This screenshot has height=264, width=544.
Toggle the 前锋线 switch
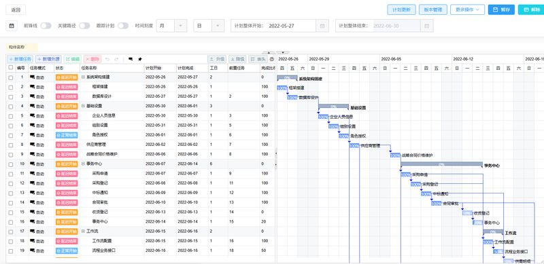click(46, 26)
